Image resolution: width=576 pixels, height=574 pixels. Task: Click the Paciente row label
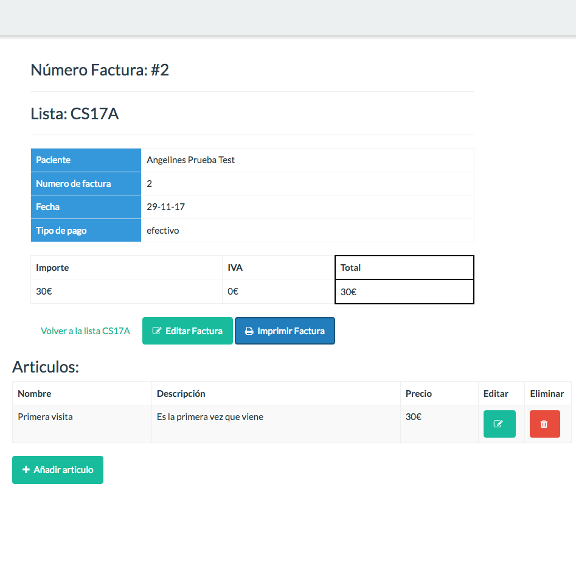point(86,160)
